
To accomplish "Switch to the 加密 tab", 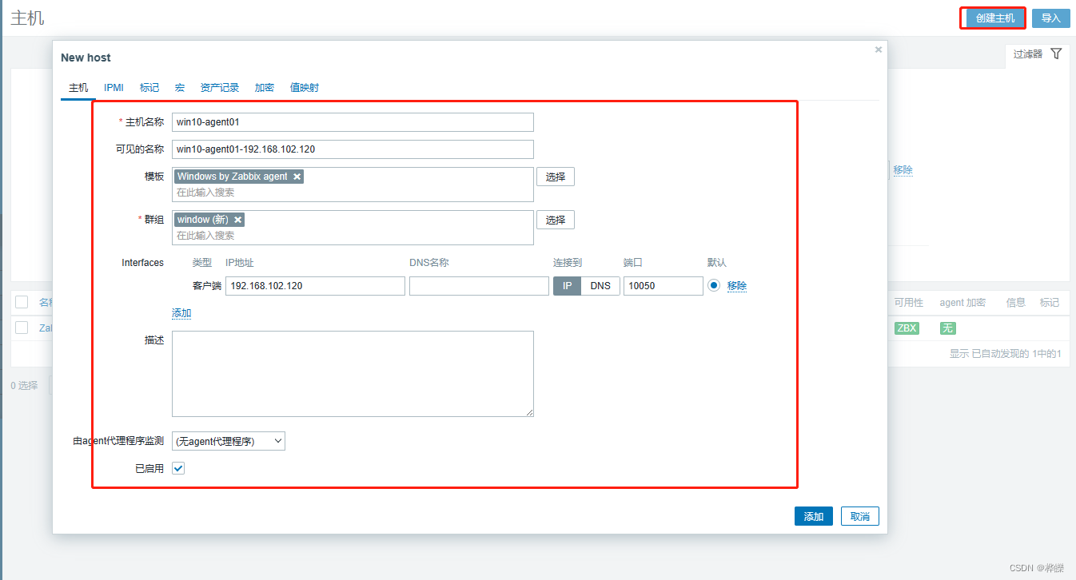I will (x=265, y=88).
